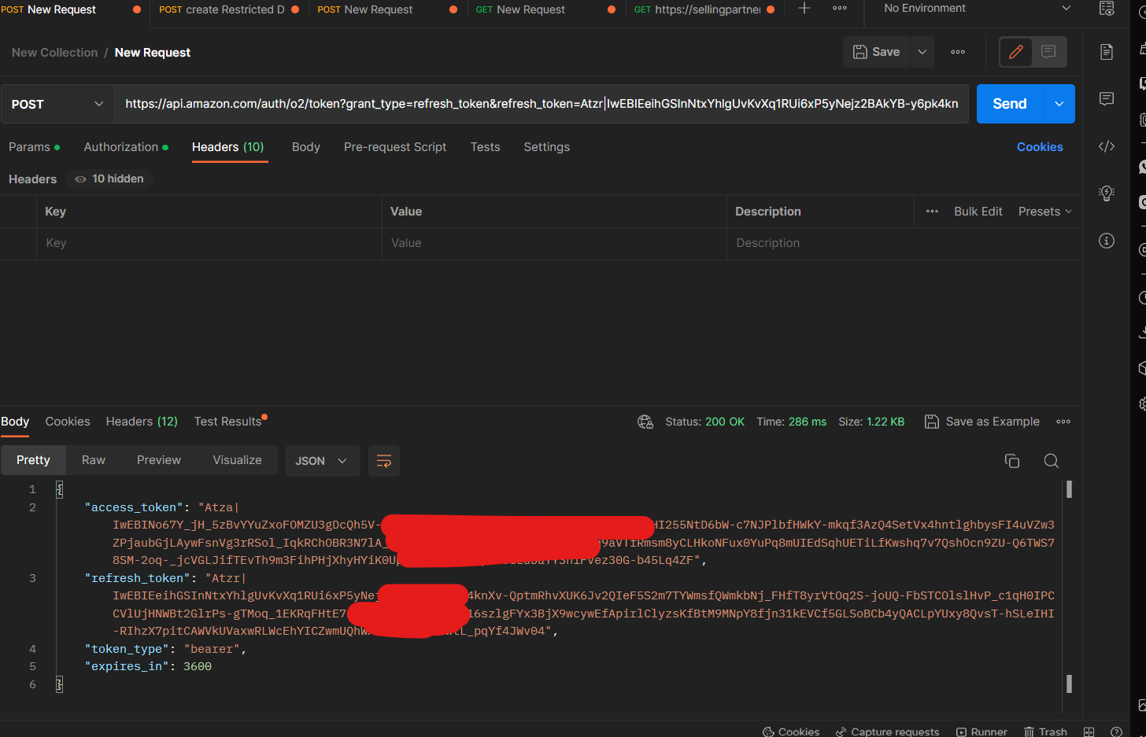Click the lightbulb suggestions icon in the sidebar
This screenshot has width=1146, height=737.
tap(1107, 193)
